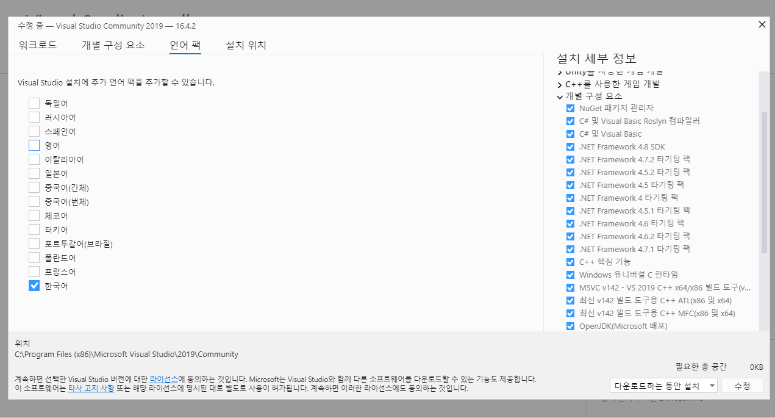
Task: Open the 라이선스 link
Action: 164,379
